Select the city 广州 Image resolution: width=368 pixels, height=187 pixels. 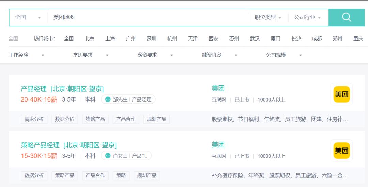tap(131, 39)
